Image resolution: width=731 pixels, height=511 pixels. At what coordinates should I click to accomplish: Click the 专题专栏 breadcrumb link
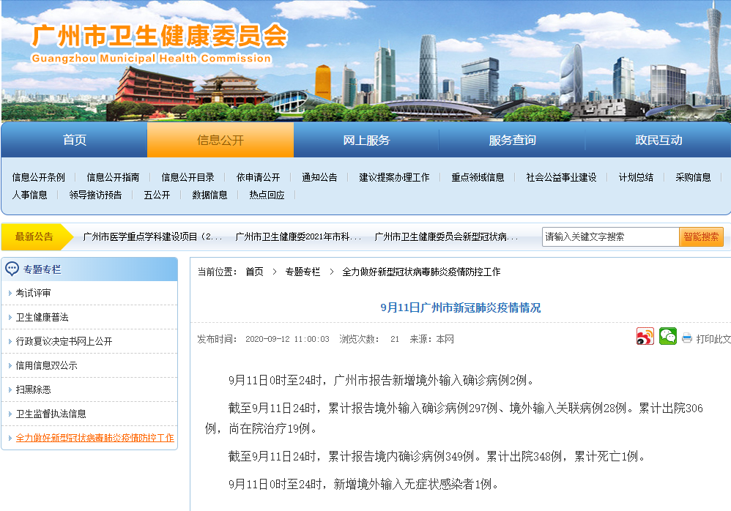click(303, 272)
